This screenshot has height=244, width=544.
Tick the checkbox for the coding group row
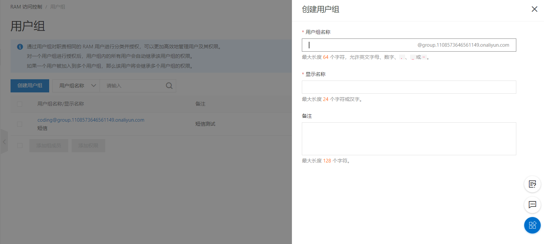(20, 124)
